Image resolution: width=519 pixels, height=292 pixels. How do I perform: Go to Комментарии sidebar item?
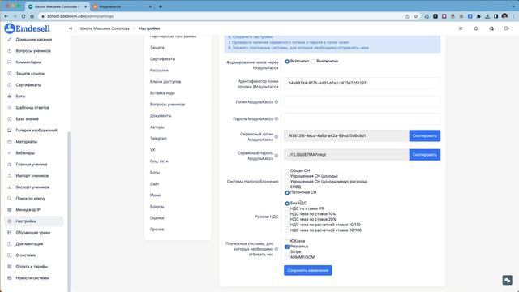(x=28, y=62)
